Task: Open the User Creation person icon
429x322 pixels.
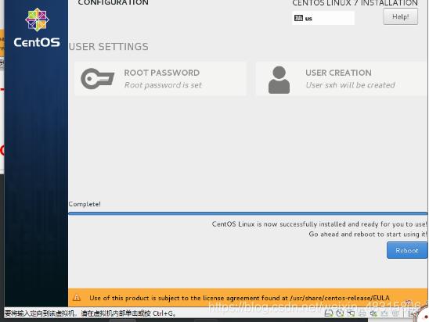Action: coord(279,80)
